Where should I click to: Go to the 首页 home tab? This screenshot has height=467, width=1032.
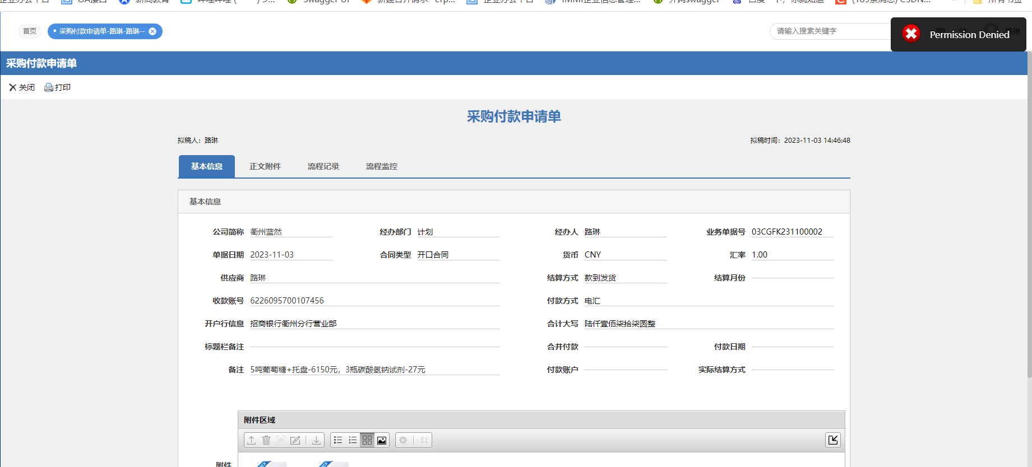30,31
